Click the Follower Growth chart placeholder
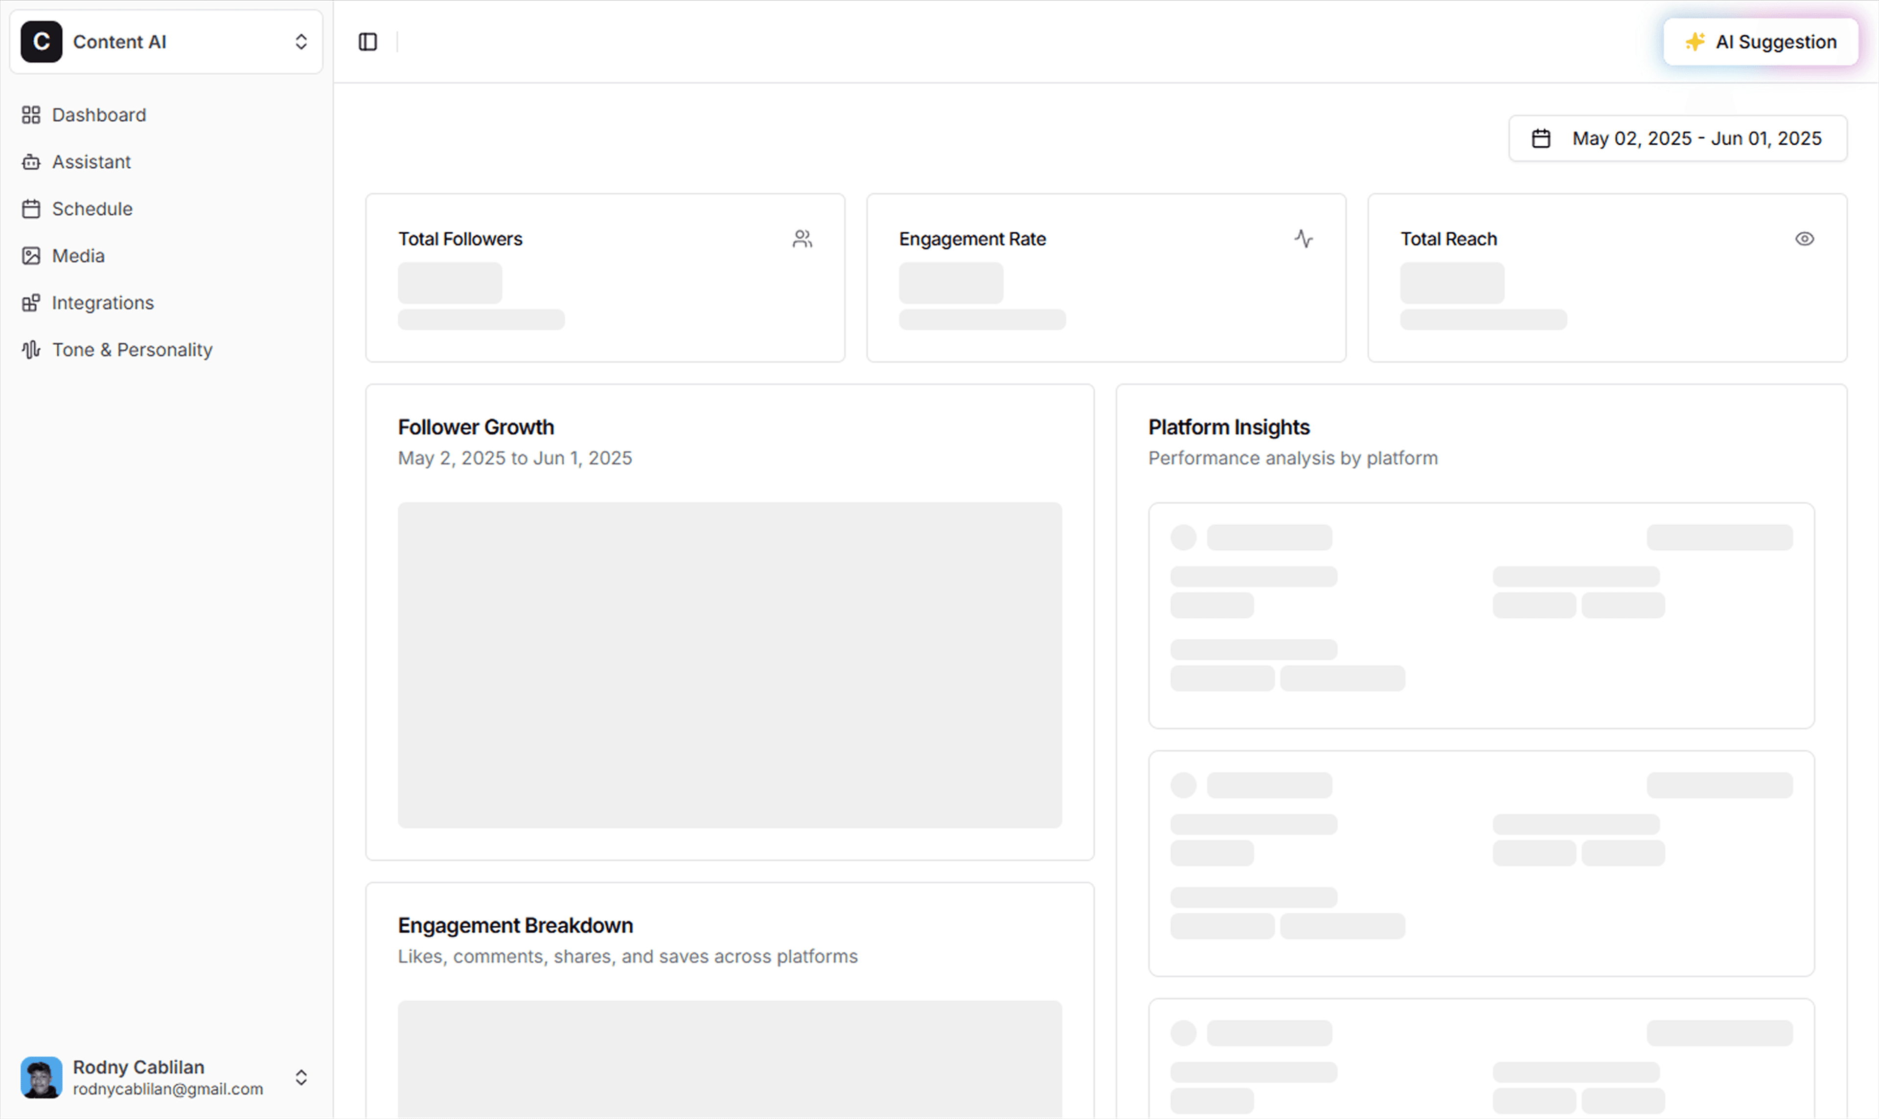The image size is (1879, 1119). point(730,665)
